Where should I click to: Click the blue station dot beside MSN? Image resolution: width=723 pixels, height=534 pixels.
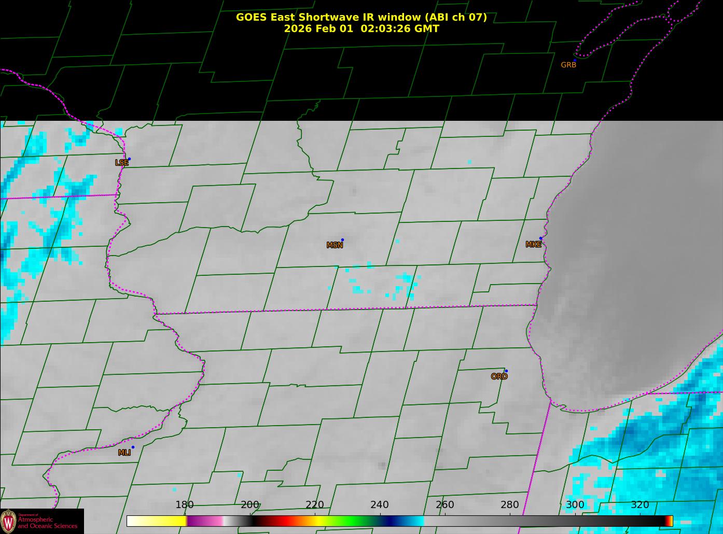click(342, 240)
